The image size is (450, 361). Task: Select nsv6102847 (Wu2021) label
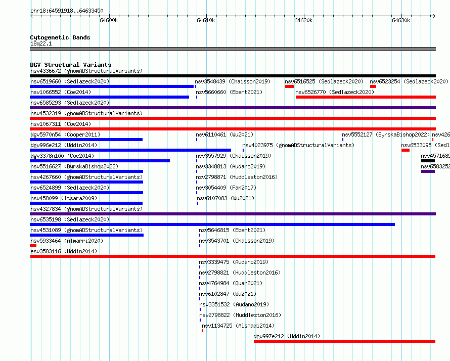tap(228, 294)
